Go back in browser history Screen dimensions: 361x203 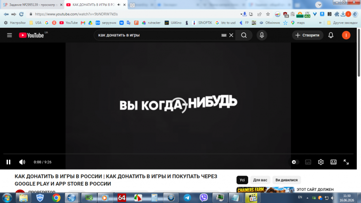6,14
